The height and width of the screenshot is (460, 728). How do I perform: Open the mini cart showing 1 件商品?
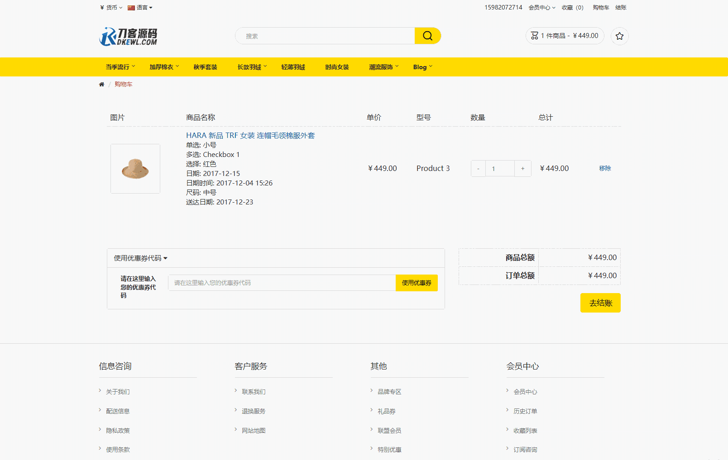pyautogui.click(x=565, y=36)
